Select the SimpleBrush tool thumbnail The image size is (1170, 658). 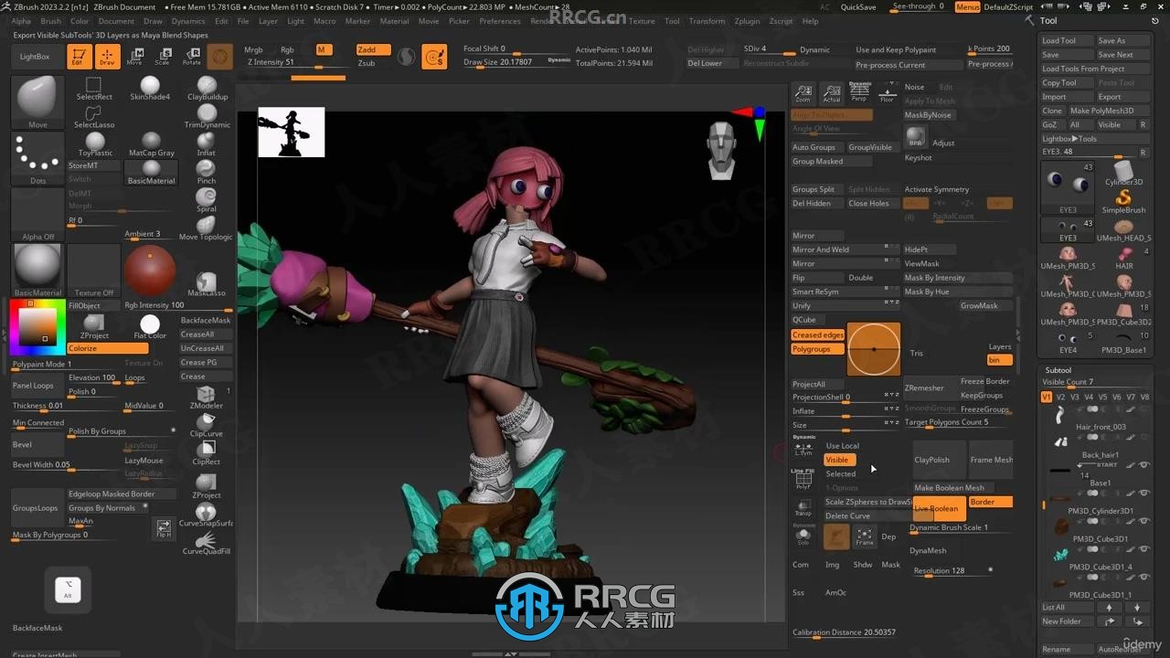pyautogui.click(x=1123, y=202)
